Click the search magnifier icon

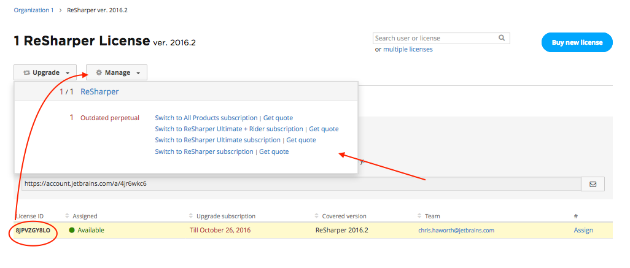502,38
